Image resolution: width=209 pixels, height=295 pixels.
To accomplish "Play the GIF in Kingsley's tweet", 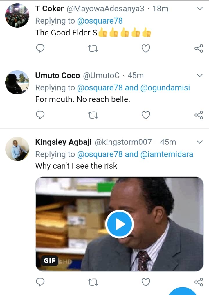I will 119,224.
